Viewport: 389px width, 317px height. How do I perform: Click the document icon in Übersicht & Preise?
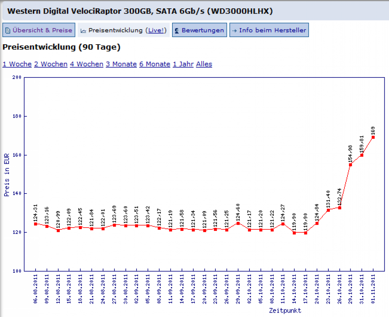point(8,30)
